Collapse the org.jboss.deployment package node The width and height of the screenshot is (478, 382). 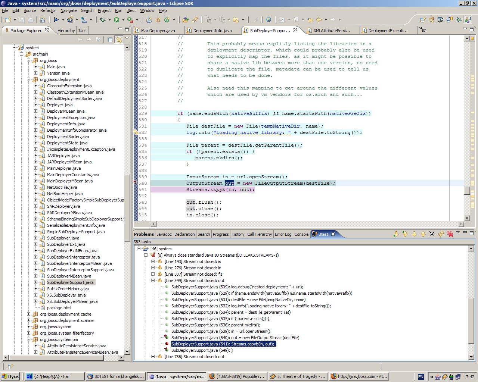[x=29, y=79]
